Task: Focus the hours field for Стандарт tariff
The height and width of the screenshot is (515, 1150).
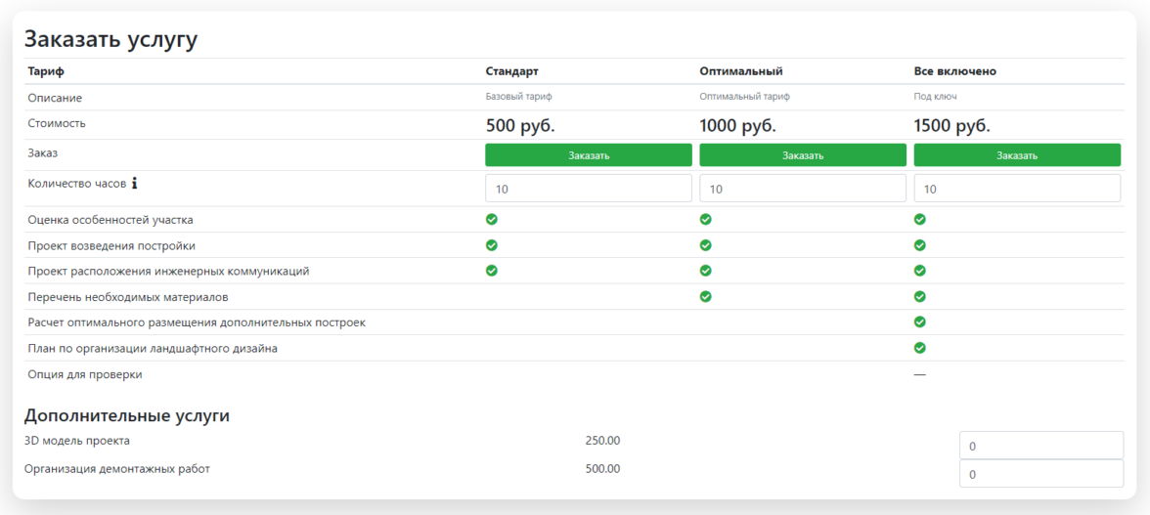Action: 589,189
